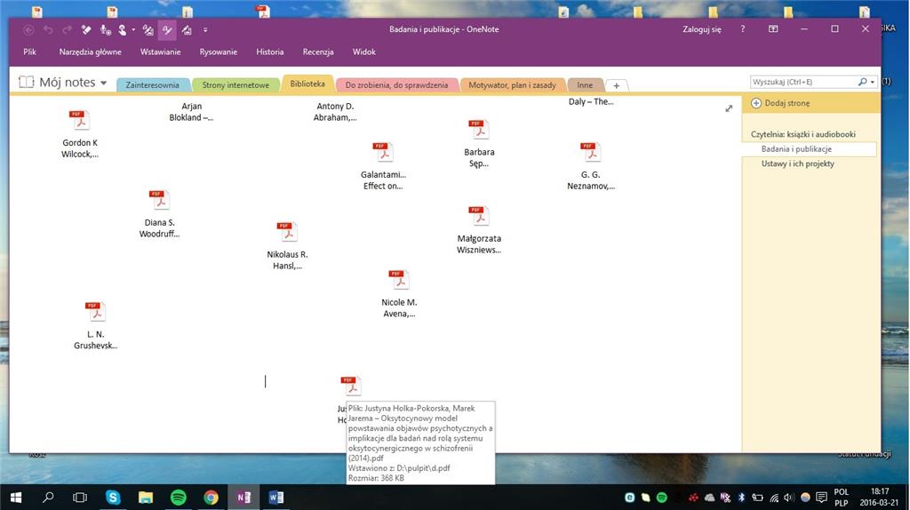Select the Galantami... Effect on PDF icon
910x510 pixels.
pyautogui.click(x=383, y=153)
